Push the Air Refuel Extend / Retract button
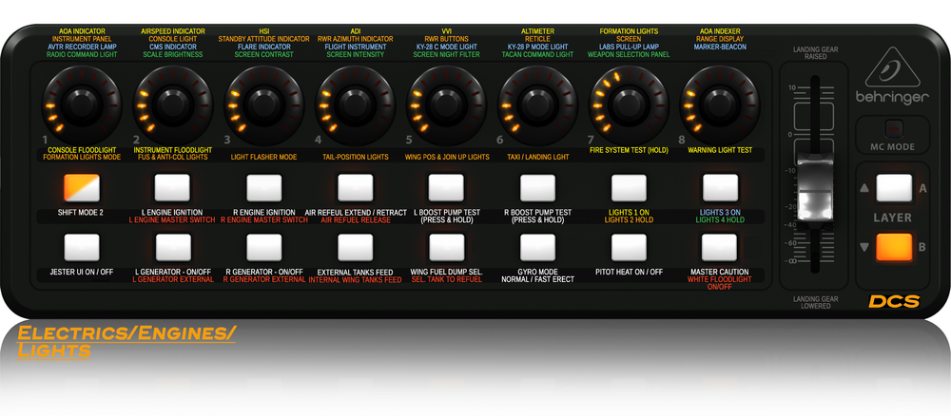This screenshot has height=416, width=951. click(x=356, y=187)
